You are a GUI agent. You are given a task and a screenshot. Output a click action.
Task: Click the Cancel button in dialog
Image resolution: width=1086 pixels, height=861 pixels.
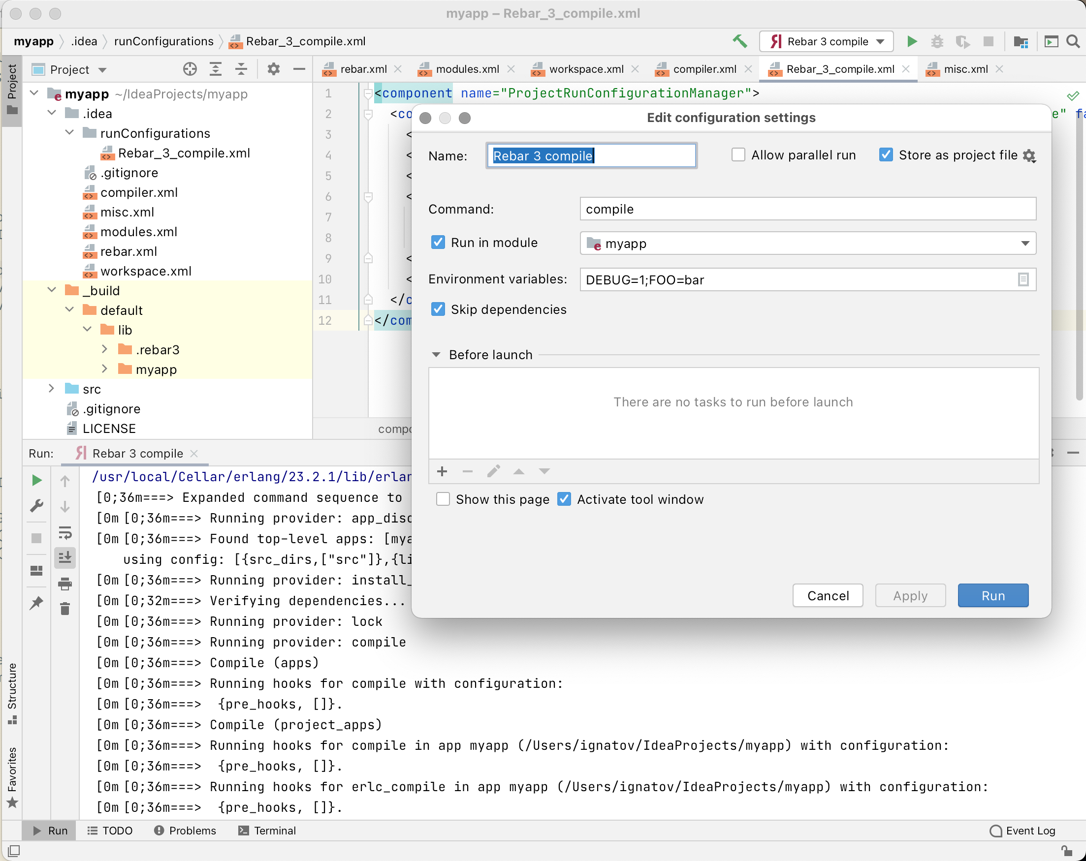(827, 596)
